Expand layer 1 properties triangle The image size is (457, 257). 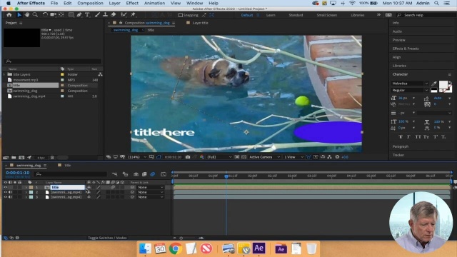point(26,187)
